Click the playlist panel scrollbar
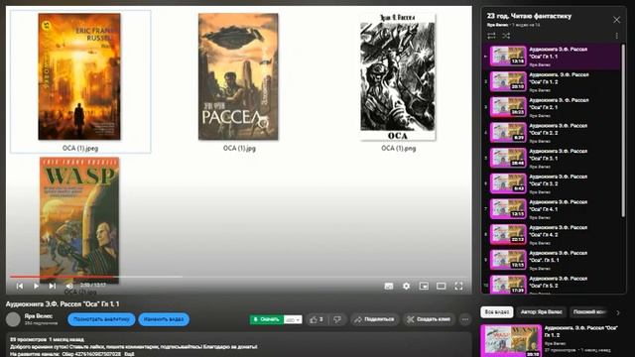 [x=623, y=130]
